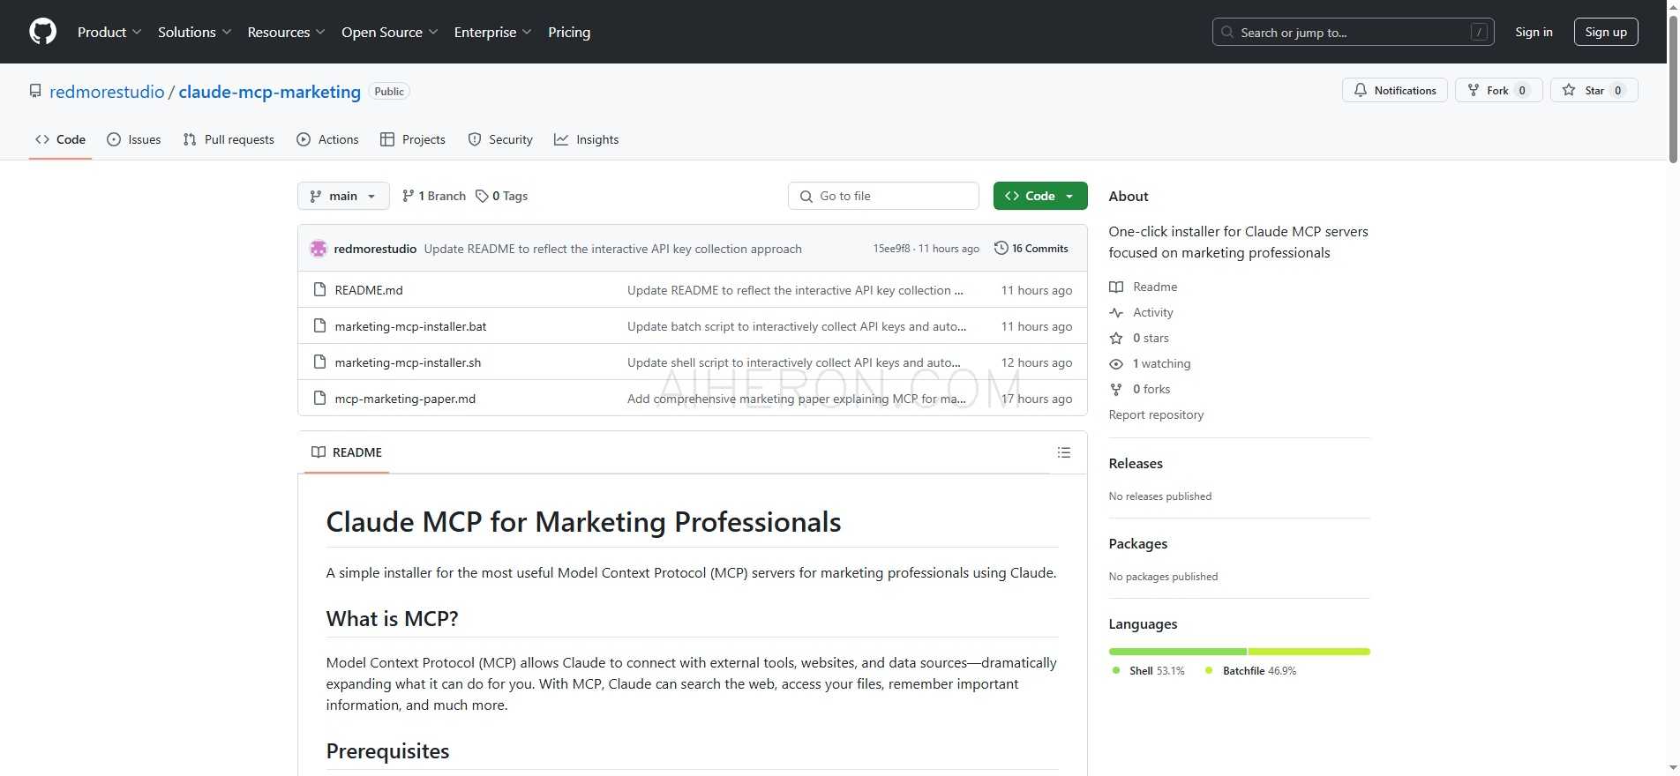
Task: Open the Enterprise dropdown menu
Action: tap(492, 32)
